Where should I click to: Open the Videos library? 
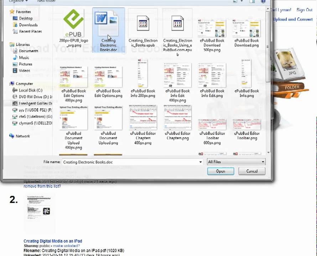(24, 71)
